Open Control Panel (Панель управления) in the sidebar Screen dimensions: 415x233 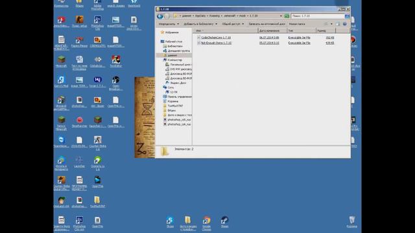point(177,96)
